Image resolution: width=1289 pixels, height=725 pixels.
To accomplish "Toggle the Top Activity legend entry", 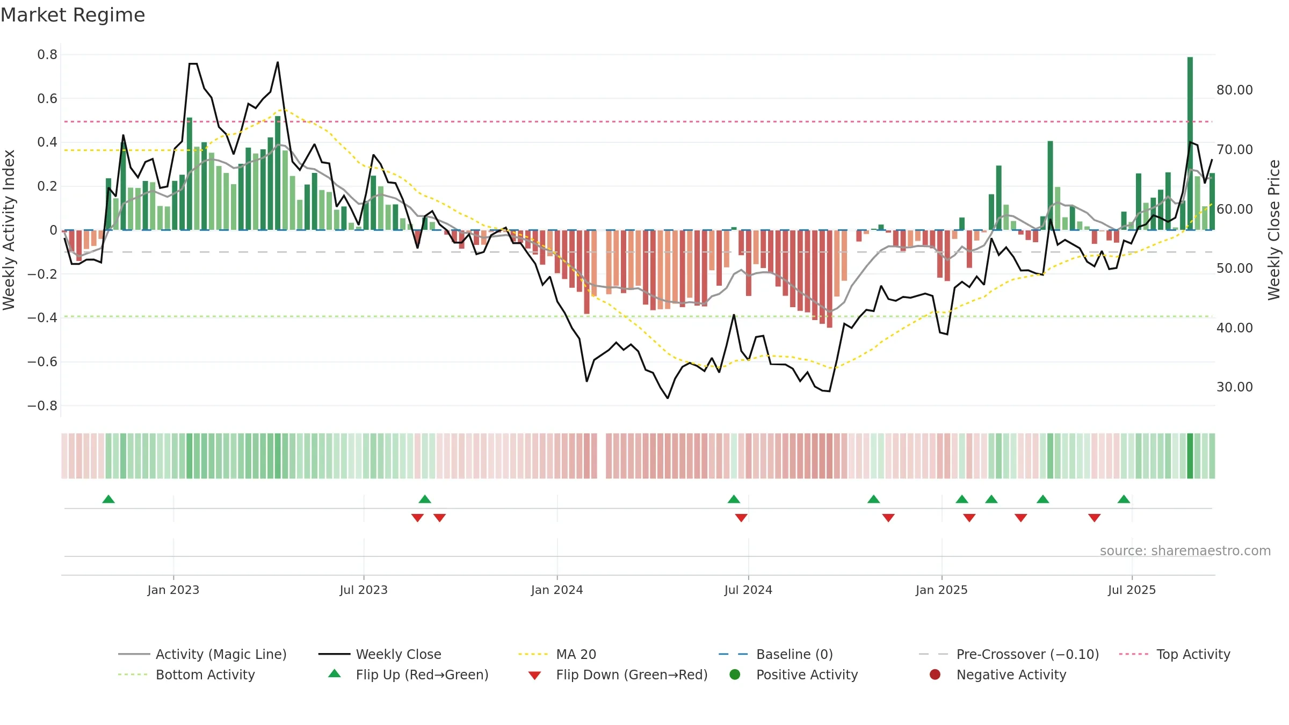I will pyautogui.click(x=1175, y=654).
